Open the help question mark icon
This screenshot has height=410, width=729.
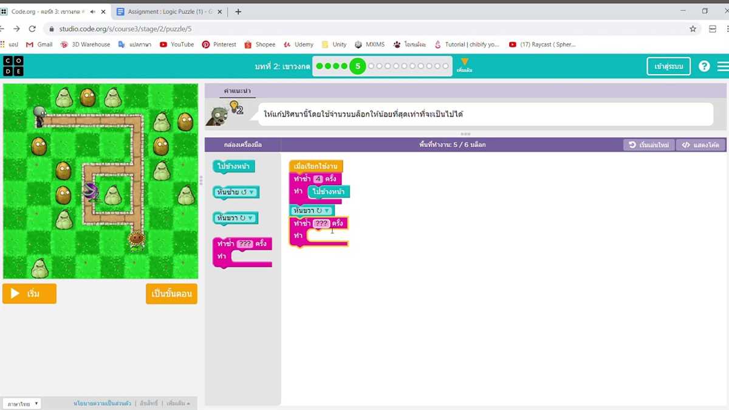(704, 66)
